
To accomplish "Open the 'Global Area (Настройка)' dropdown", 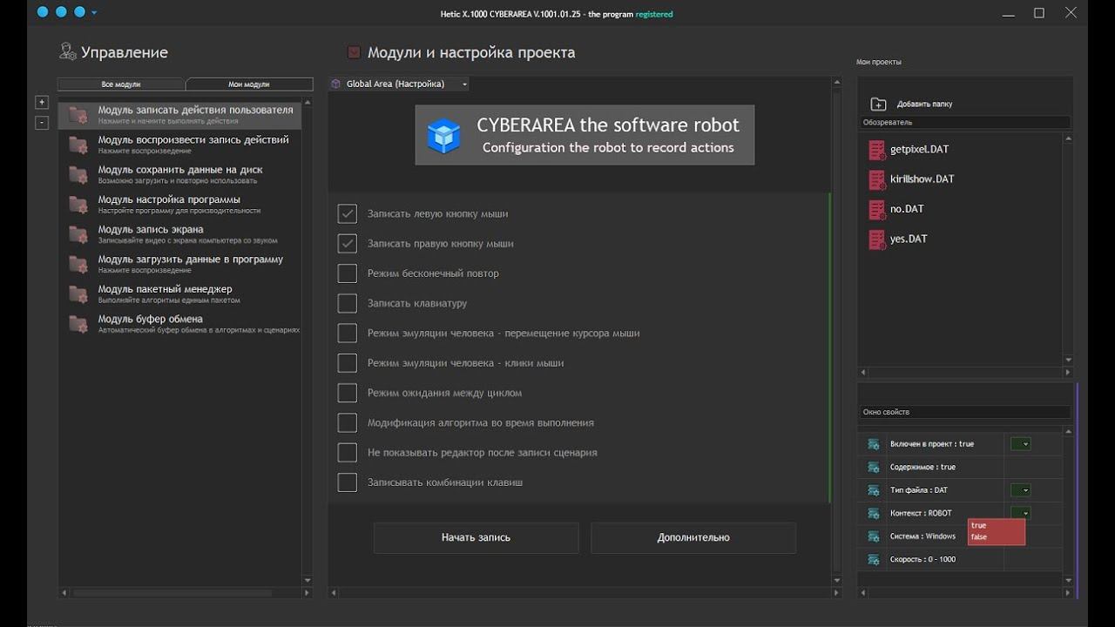I will [x=399, y=84].
